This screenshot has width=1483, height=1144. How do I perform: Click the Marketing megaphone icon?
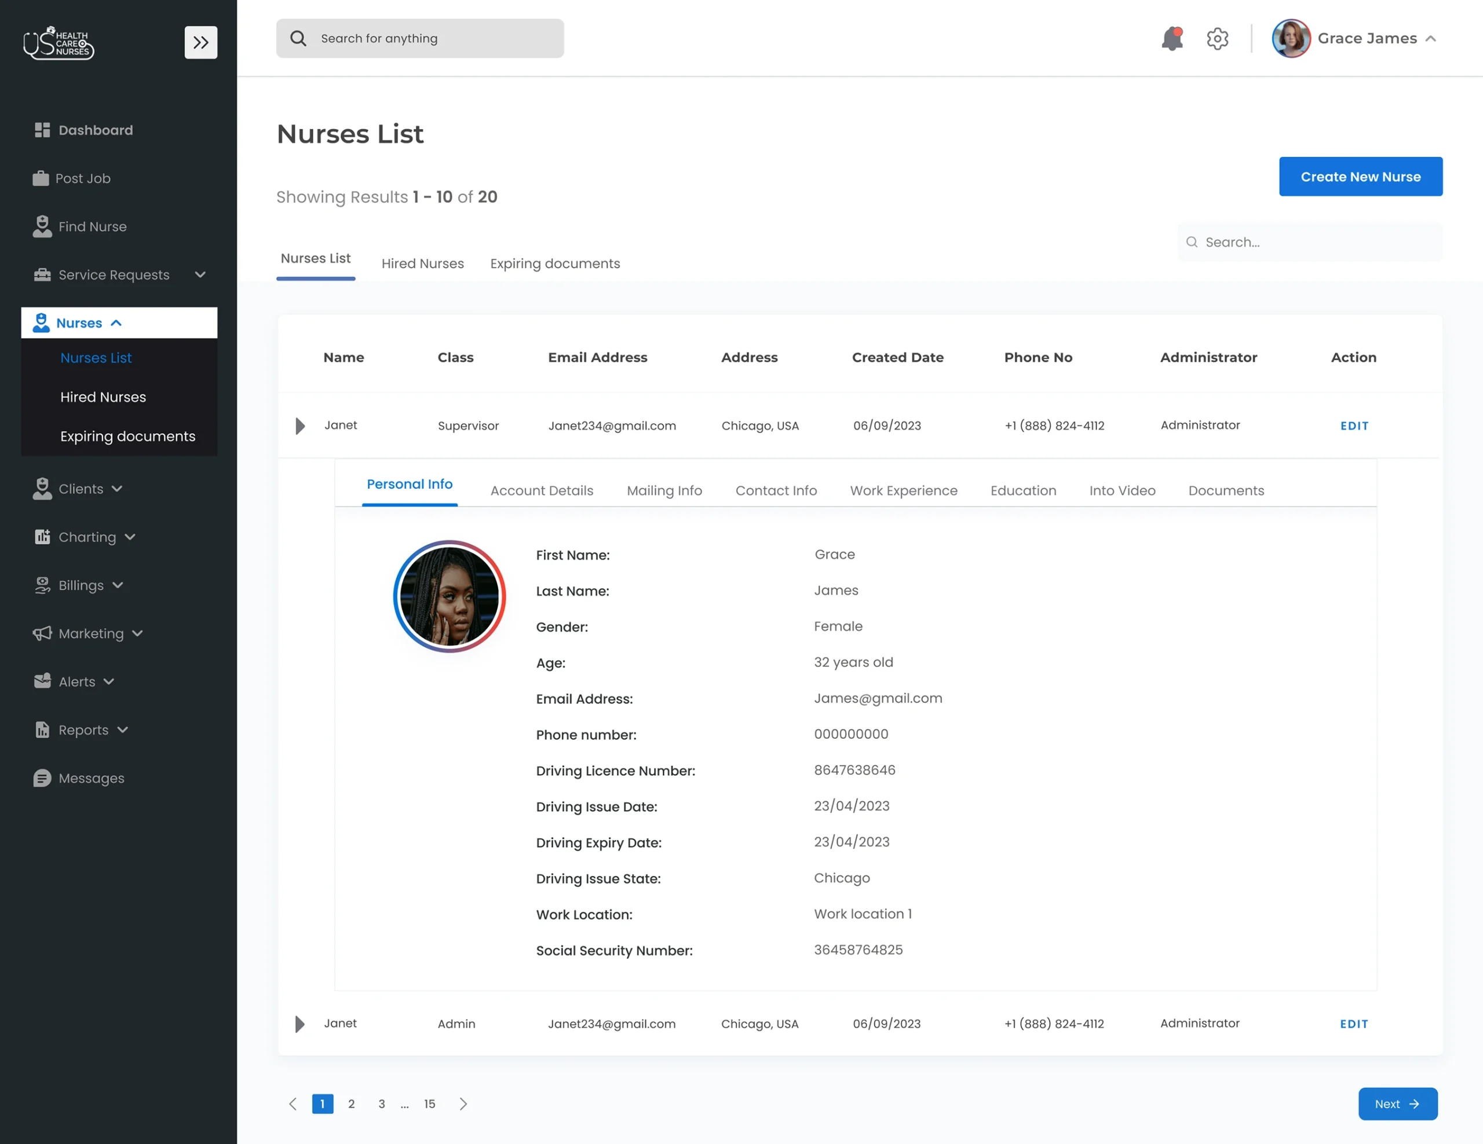pyautogui.click(x=42, y=633)
